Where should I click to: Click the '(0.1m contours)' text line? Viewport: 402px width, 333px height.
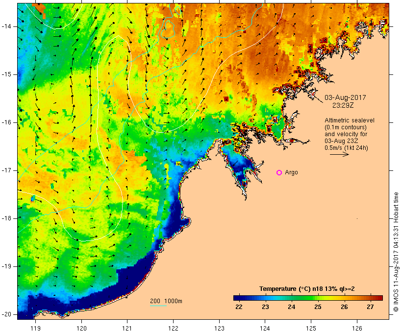point(346,127)
